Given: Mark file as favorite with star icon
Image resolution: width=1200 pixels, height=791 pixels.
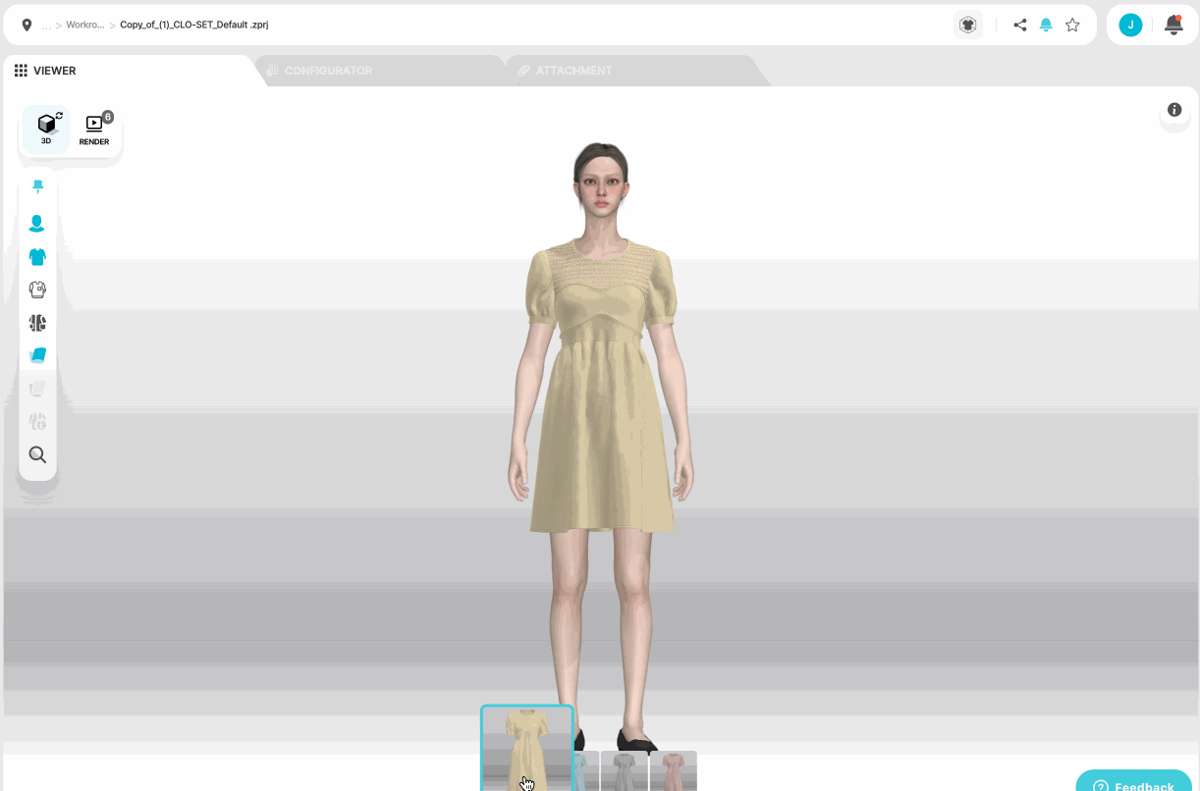Looking at the screenshot, I should 1072,25.
